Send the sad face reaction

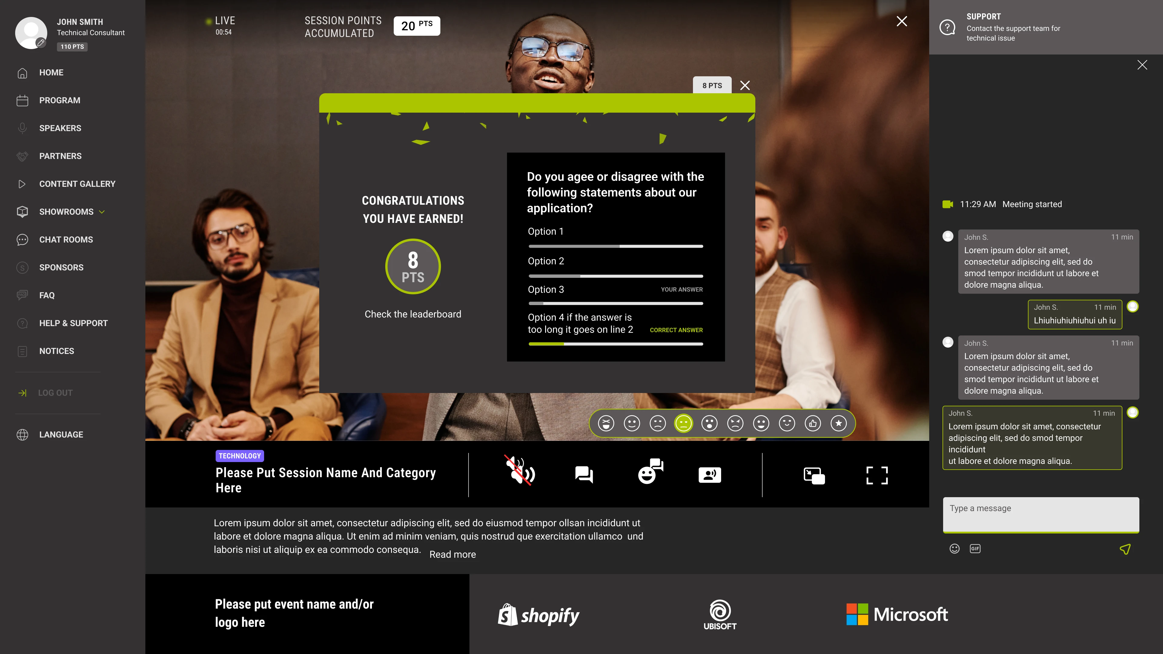pyautogui.click(x=658, y=423)
